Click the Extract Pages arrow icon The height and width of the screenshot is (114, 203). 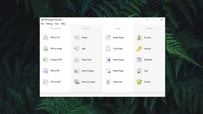[x=108, y=60]
